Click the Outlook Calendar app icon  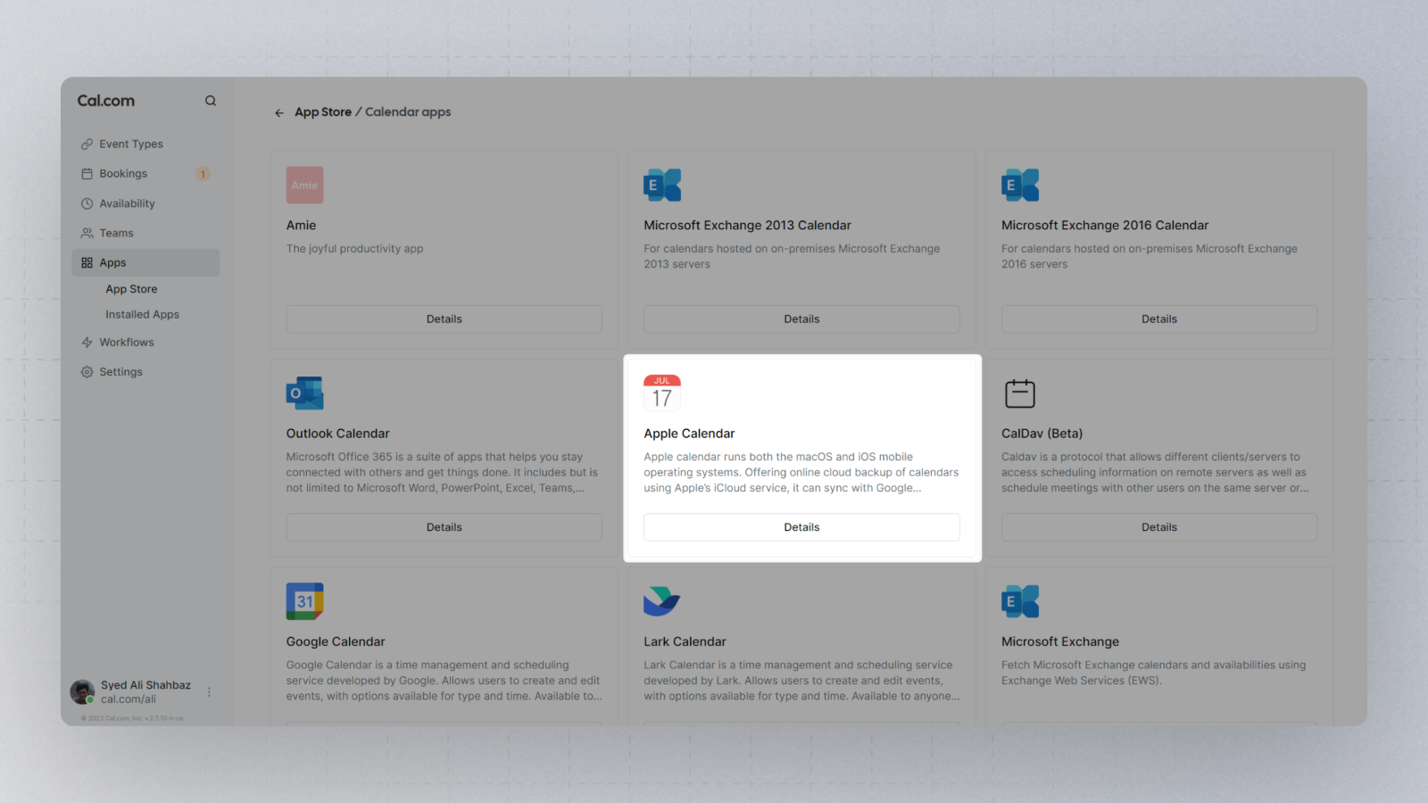[304, 393]
